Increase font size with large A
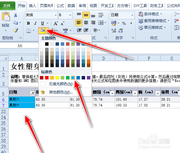The height and width of the screenshot is (153, 180). coord(56,23)
